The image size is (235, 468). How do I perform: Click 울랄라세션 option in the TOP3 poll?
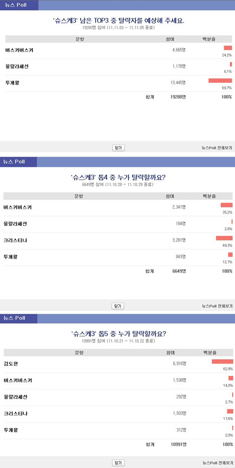17,67
